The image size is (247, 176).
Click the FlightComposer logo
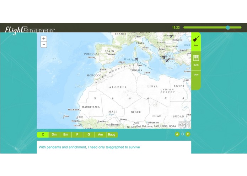30,30
